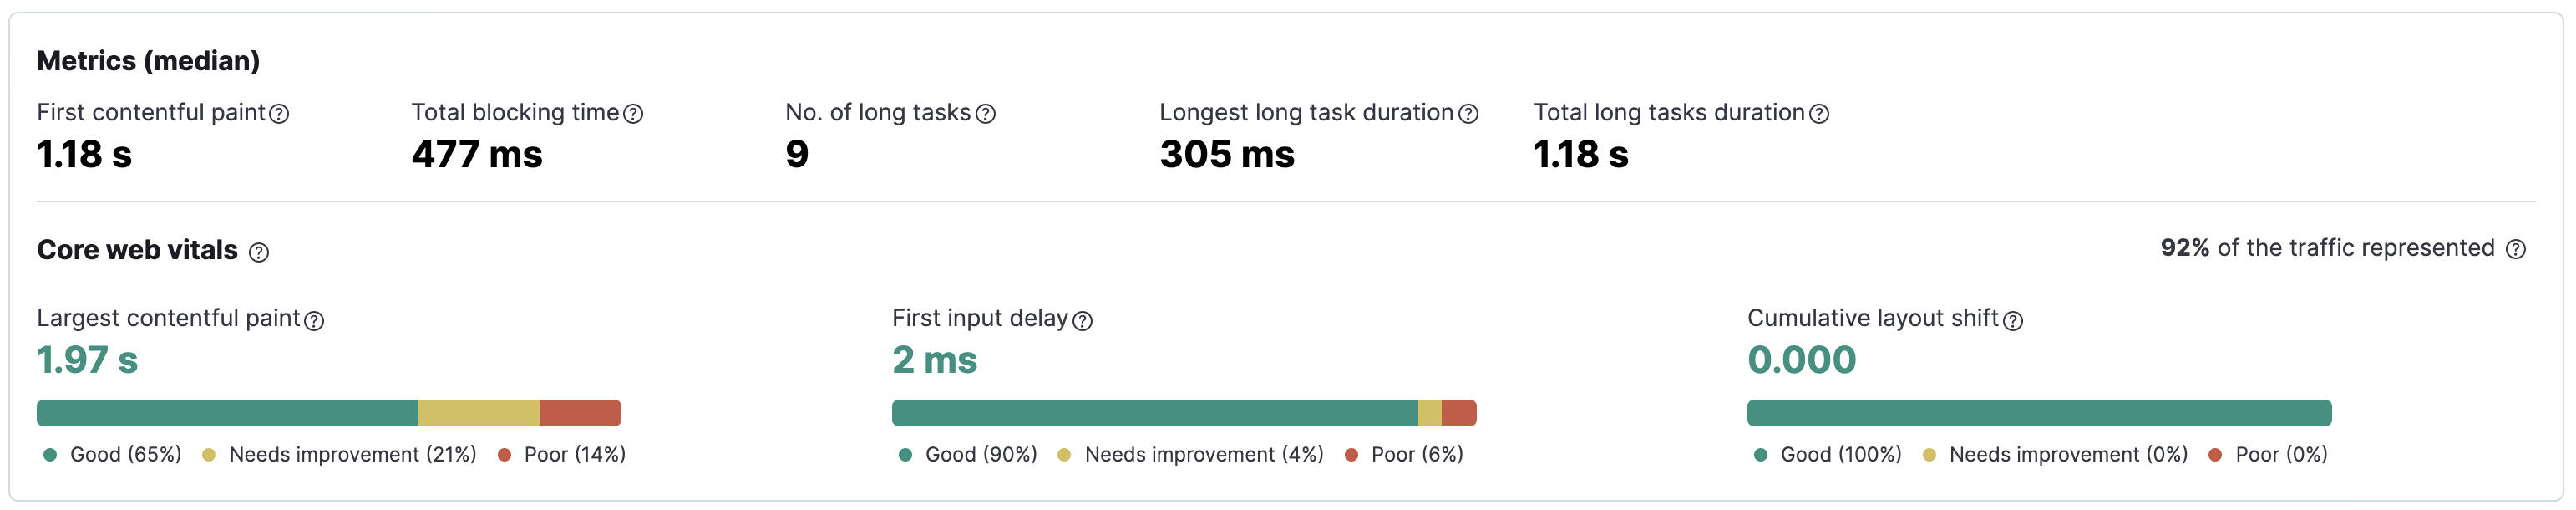This screenshot has width=2576, height=510.
Task: Click the No. of long tasks help icon
Action: click(986, 113)
